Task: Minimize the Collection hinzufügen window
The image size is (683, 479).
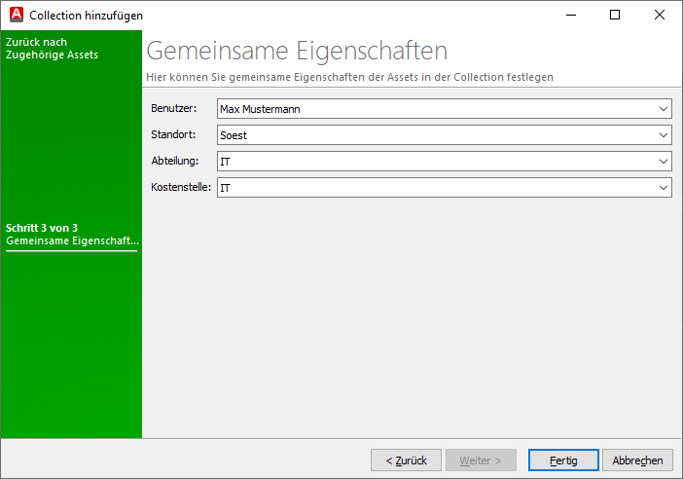Action: coord(569,16)
